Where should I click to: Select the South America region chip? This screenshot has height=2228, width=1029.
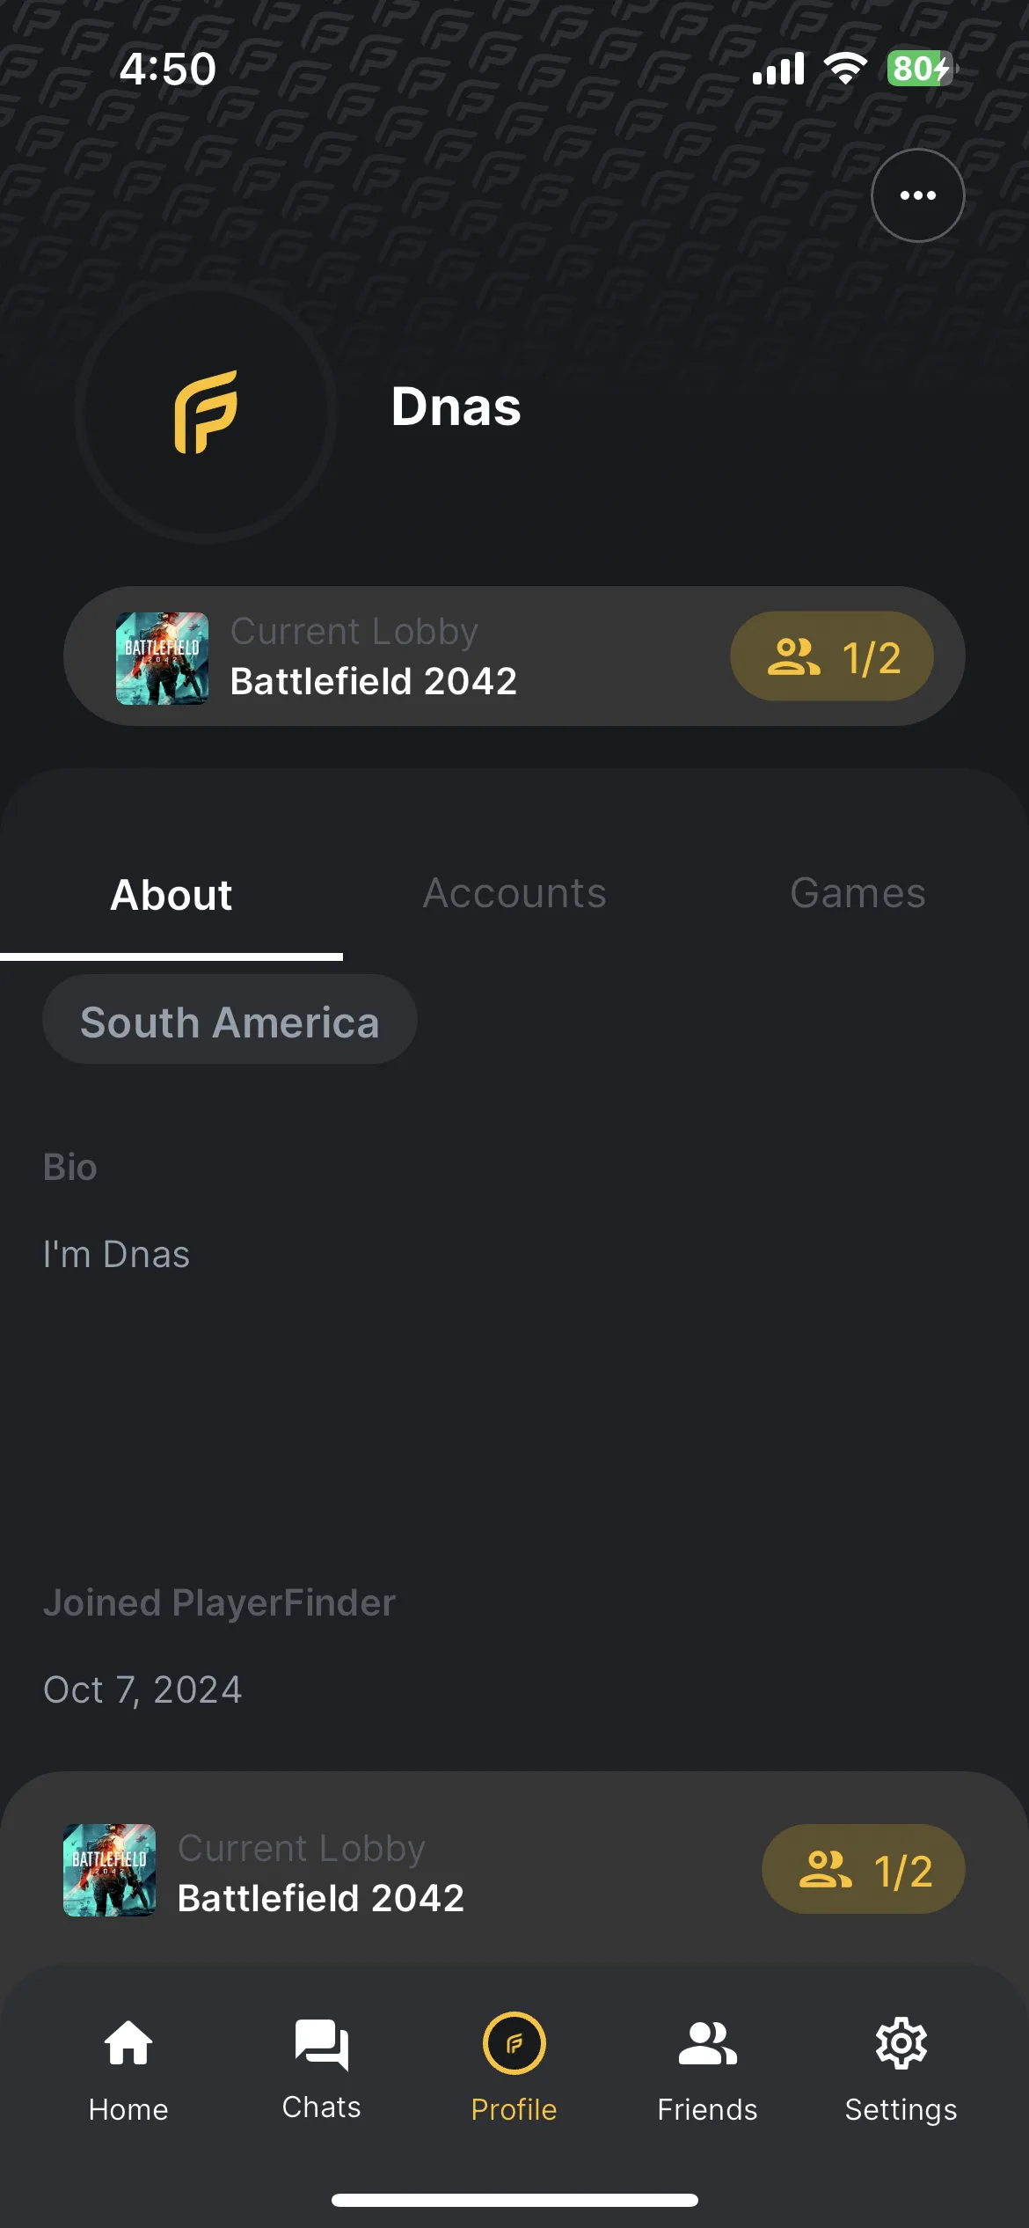230,1020
